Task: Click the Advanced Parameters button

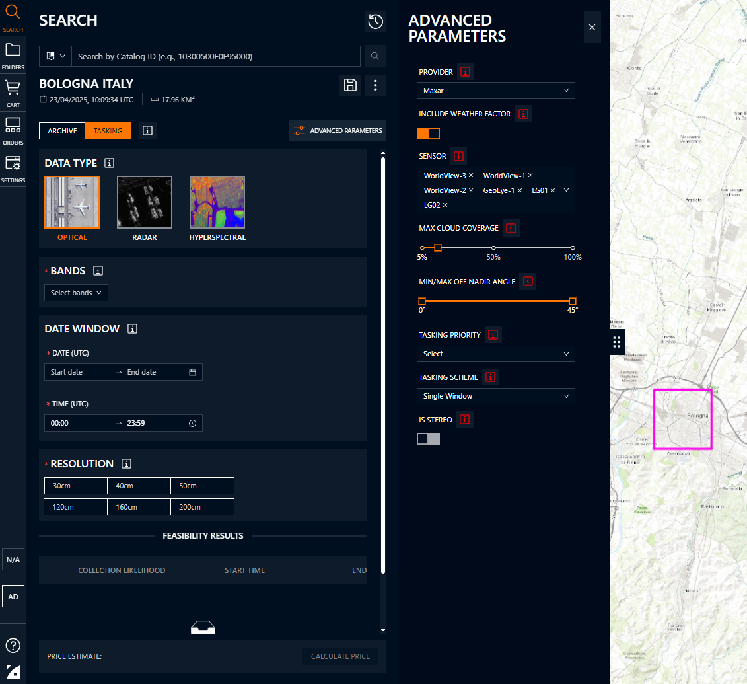Action: click(338, 131)
